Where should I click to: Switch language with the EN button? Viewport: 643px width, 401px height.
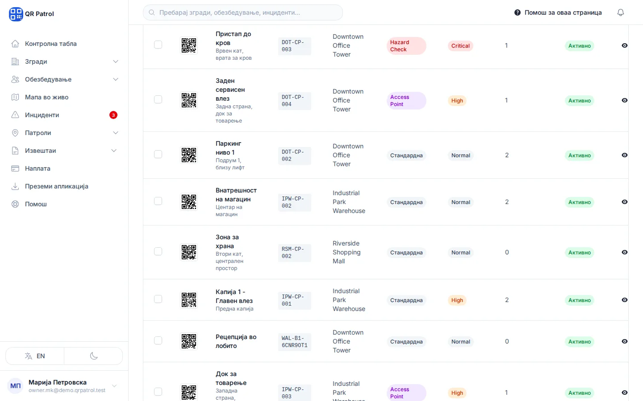coord(35,356)
